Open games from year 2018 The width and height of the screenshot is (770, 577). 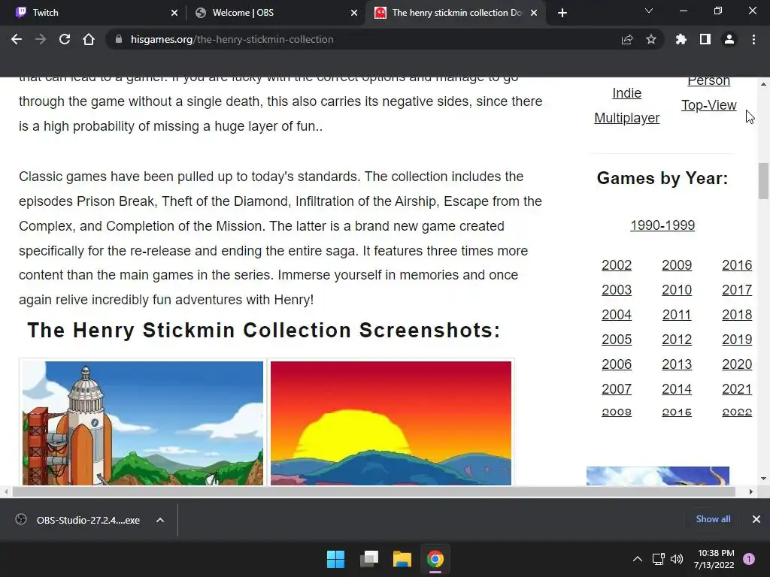[x=737, y=315]
